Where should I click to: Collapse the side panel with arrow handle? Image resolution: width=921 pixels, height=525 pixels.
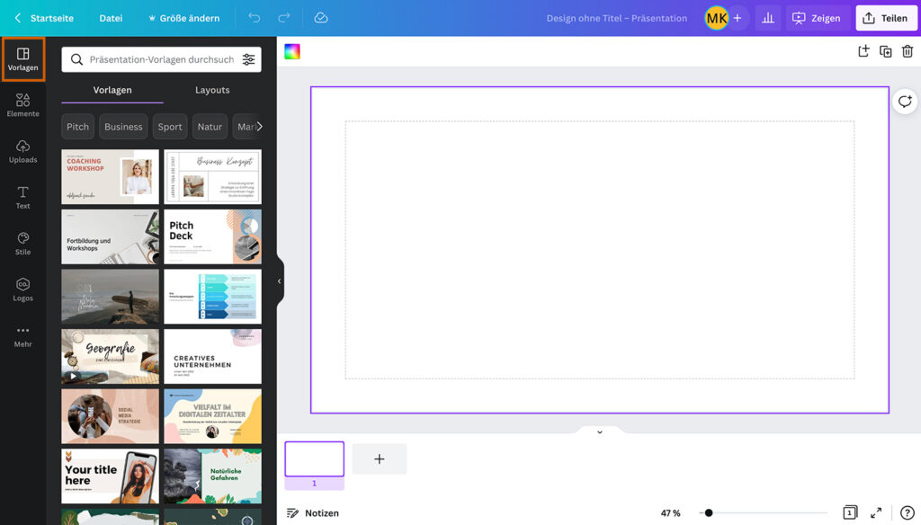[x=279, y=281]
